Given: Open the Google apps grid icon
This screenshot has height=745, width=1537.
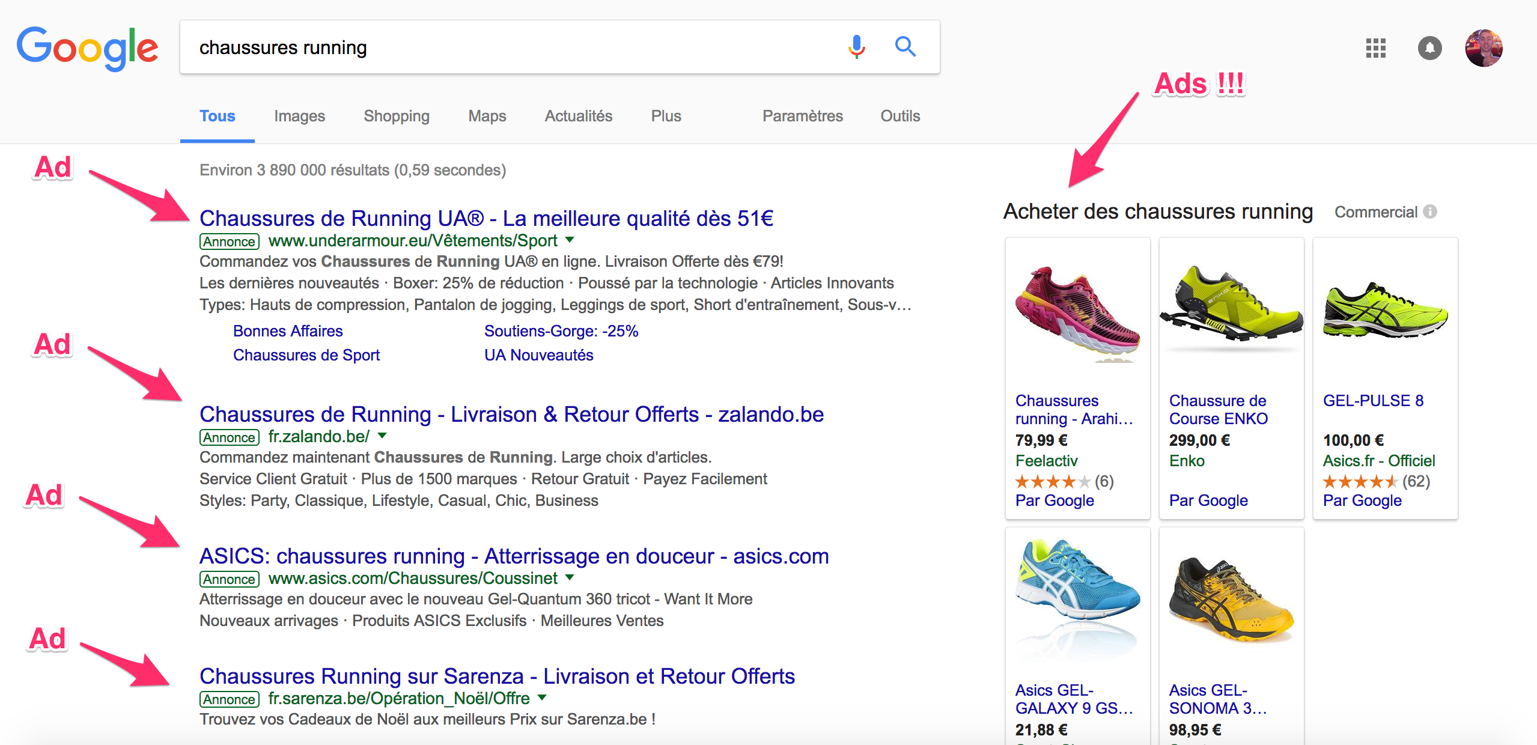Looking at the screenshot, I should click(x=1375, y=48).
